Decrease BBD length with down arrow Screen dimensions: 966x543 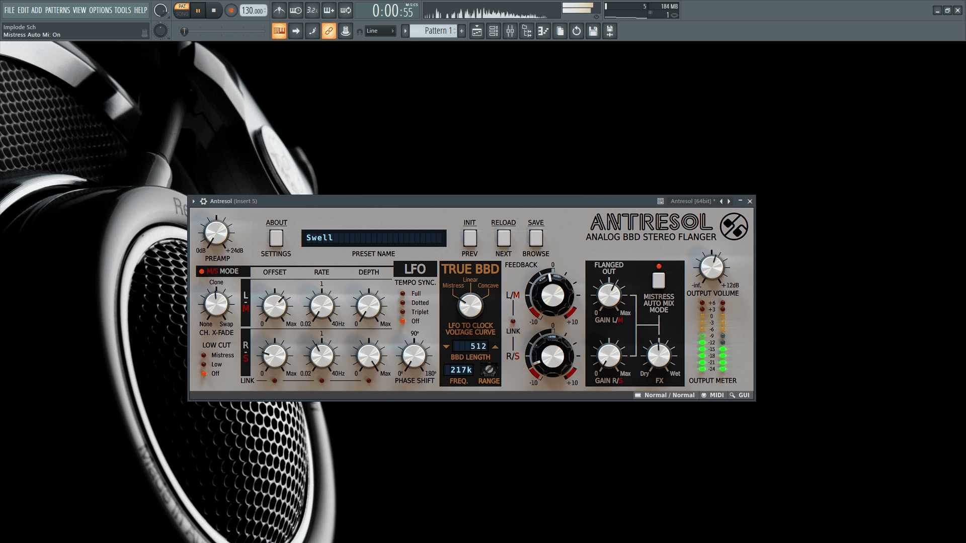point(446,346)
